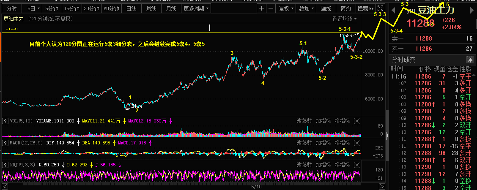Click 改参数 in the KDJ panel
The image size is (477, 190).
point(304,165)
